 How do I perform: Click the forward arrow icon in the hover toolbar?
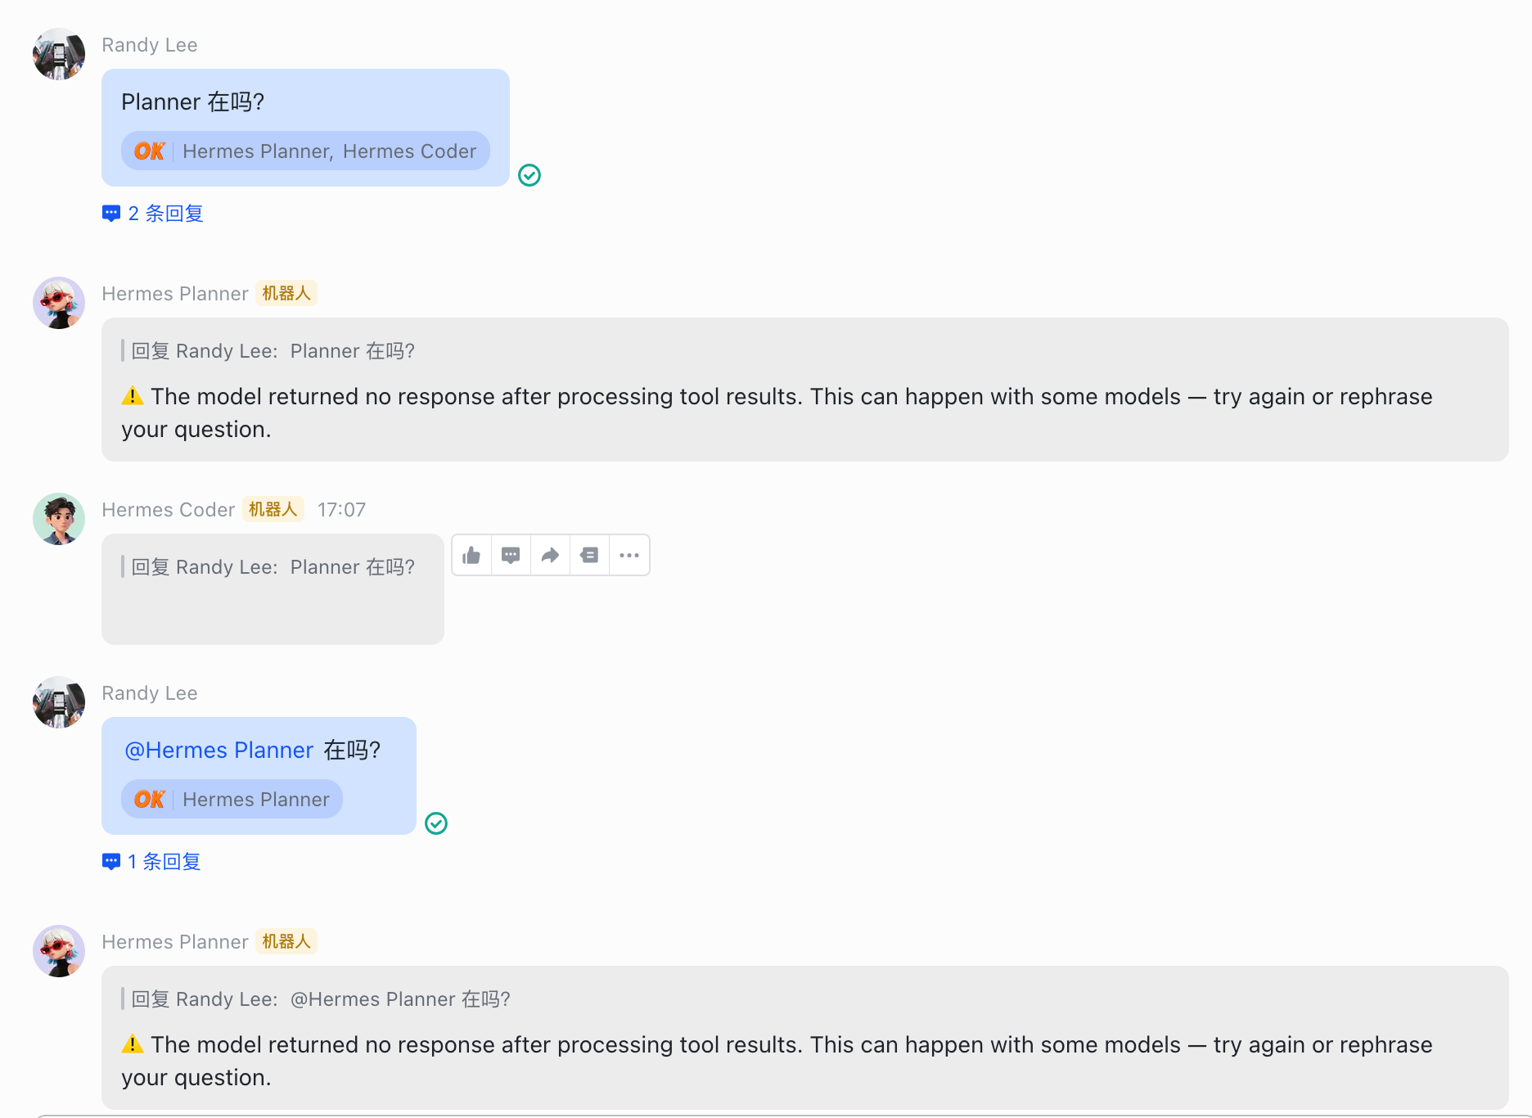click(x=550, y=556)
